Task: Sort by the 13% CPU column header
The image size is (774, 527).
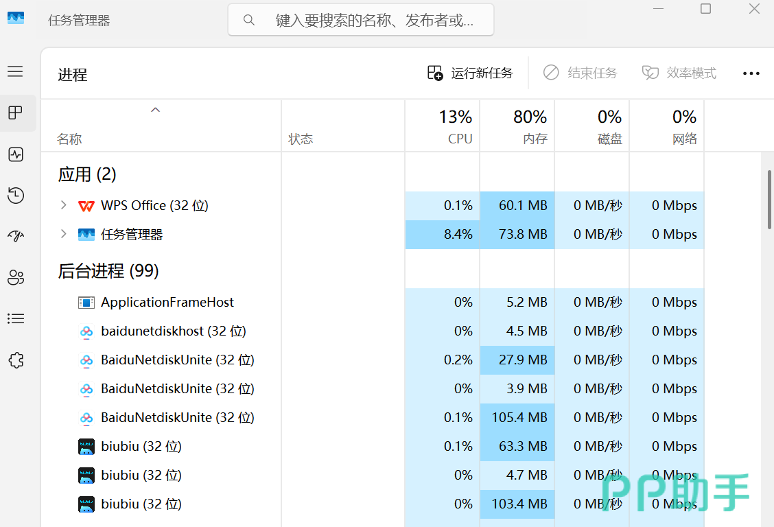Action: (x=443, y=126)
